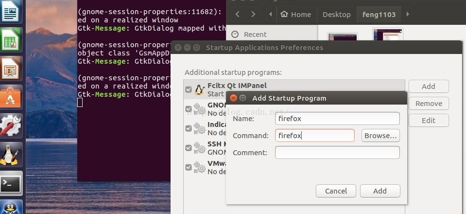Close the Add Startup Program dialog
Image resolution: width=466 pixels, height=214 pixels.
coord(234,98)
